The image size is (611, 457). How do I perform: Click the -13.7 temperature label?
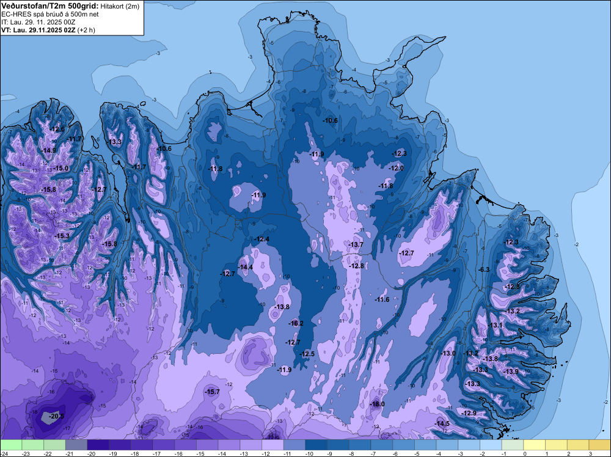pos(356,244)
